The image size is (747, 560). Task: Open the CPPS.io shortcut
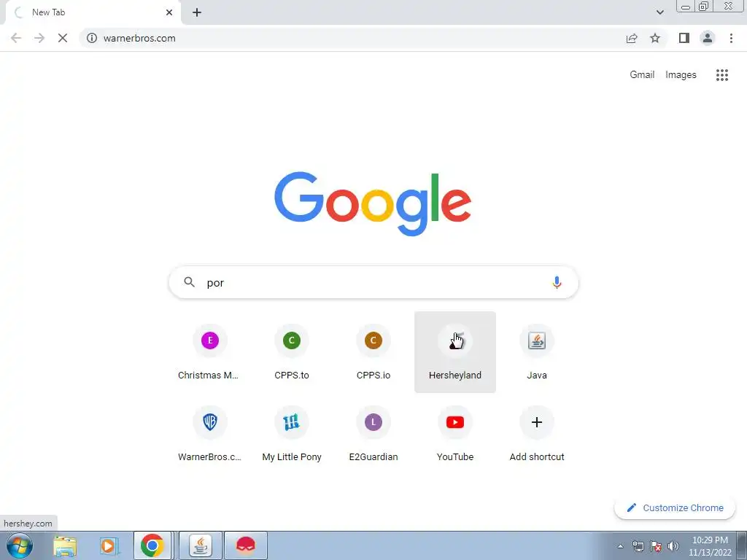click(x=373, y=352)
